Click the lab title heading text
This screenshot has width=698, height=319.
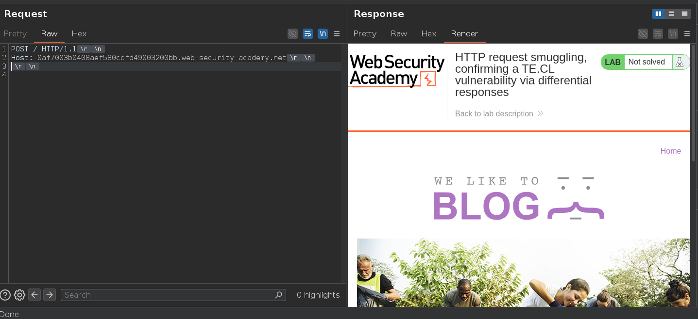523,75
